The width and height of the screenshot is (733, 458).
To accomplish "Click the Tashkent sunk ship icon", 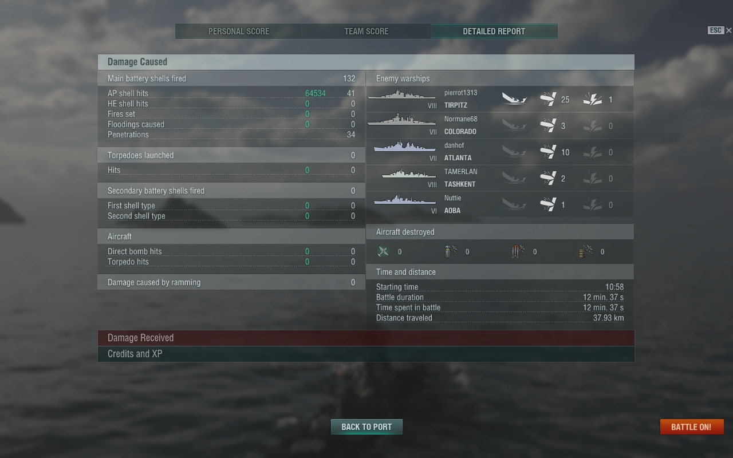I will coord(514,178).
